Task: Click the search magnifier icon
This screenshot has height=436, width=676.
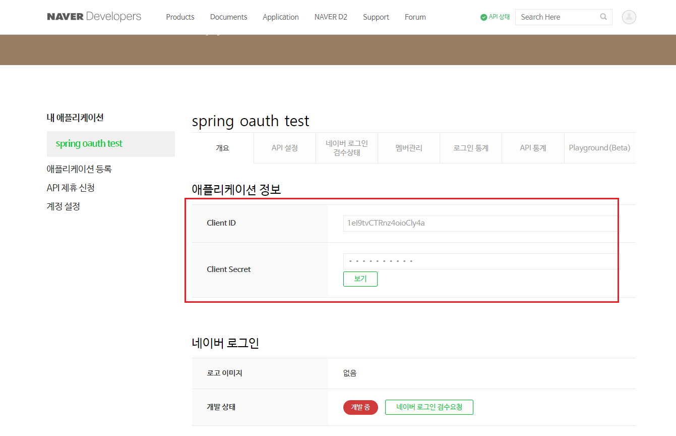Action: click(603, 17)
